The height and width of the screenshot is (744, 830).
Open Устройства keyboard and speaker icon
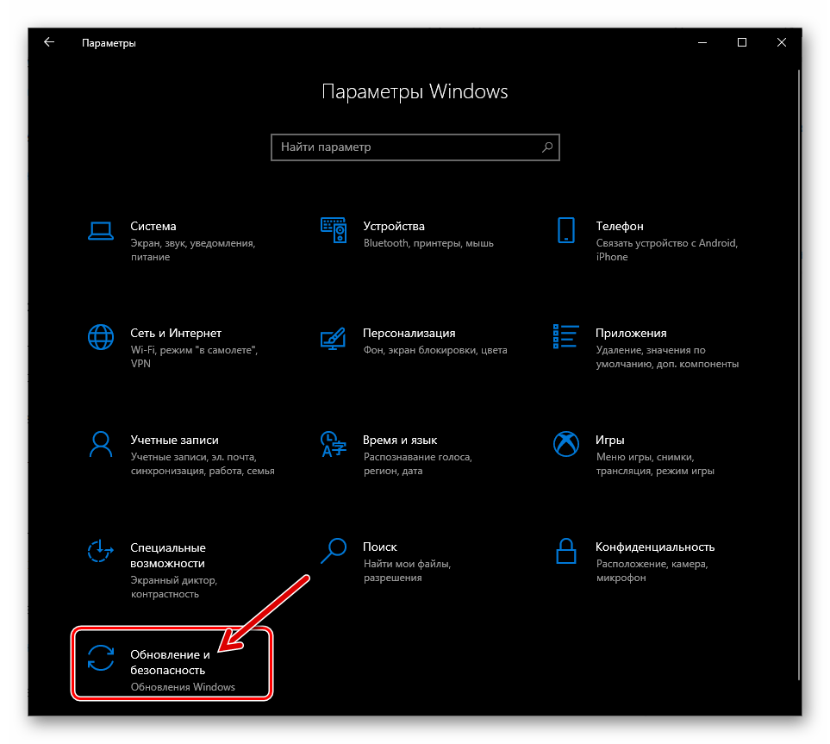(x=334, y=230)
